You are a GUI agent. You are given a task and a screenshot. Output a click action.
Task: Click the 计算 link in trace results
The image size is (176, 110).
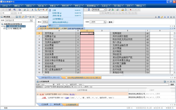[44, 98]
